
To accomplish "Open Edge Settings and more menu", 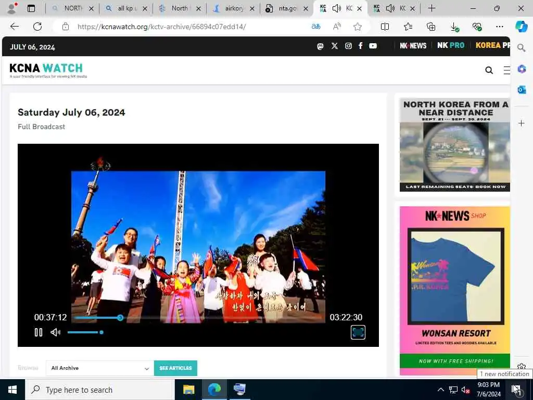I will click(499, 27).
